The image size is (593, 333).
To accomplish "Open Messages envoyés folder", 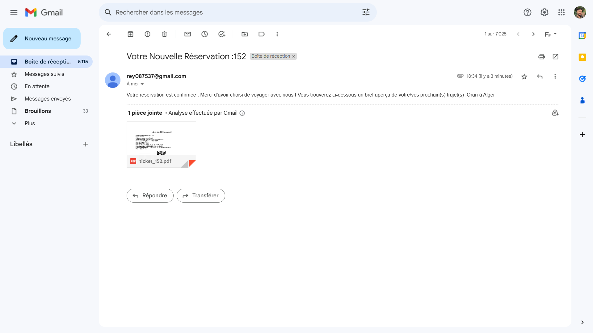I will pos(48,99).
